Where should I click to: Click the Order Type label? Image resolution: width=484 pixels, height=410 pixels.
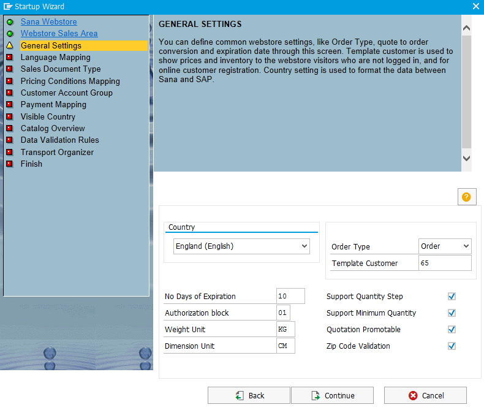coord(350,247)
